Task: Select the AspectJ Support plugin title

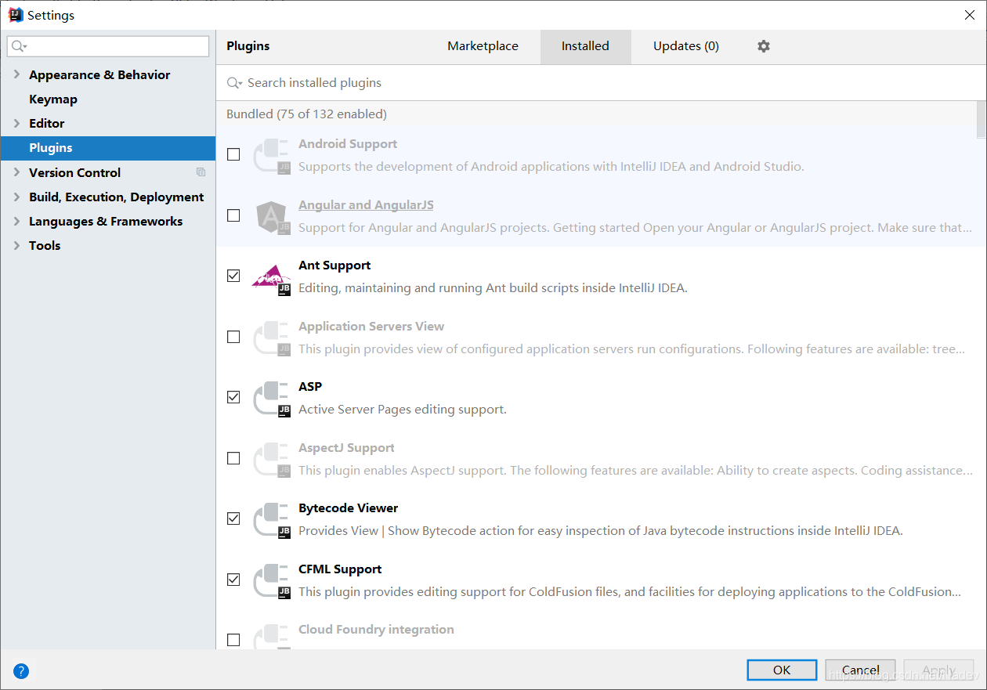Action: point(346,447)
